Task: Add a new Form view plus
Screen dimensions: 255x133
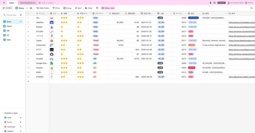Action: click(21, 122)
